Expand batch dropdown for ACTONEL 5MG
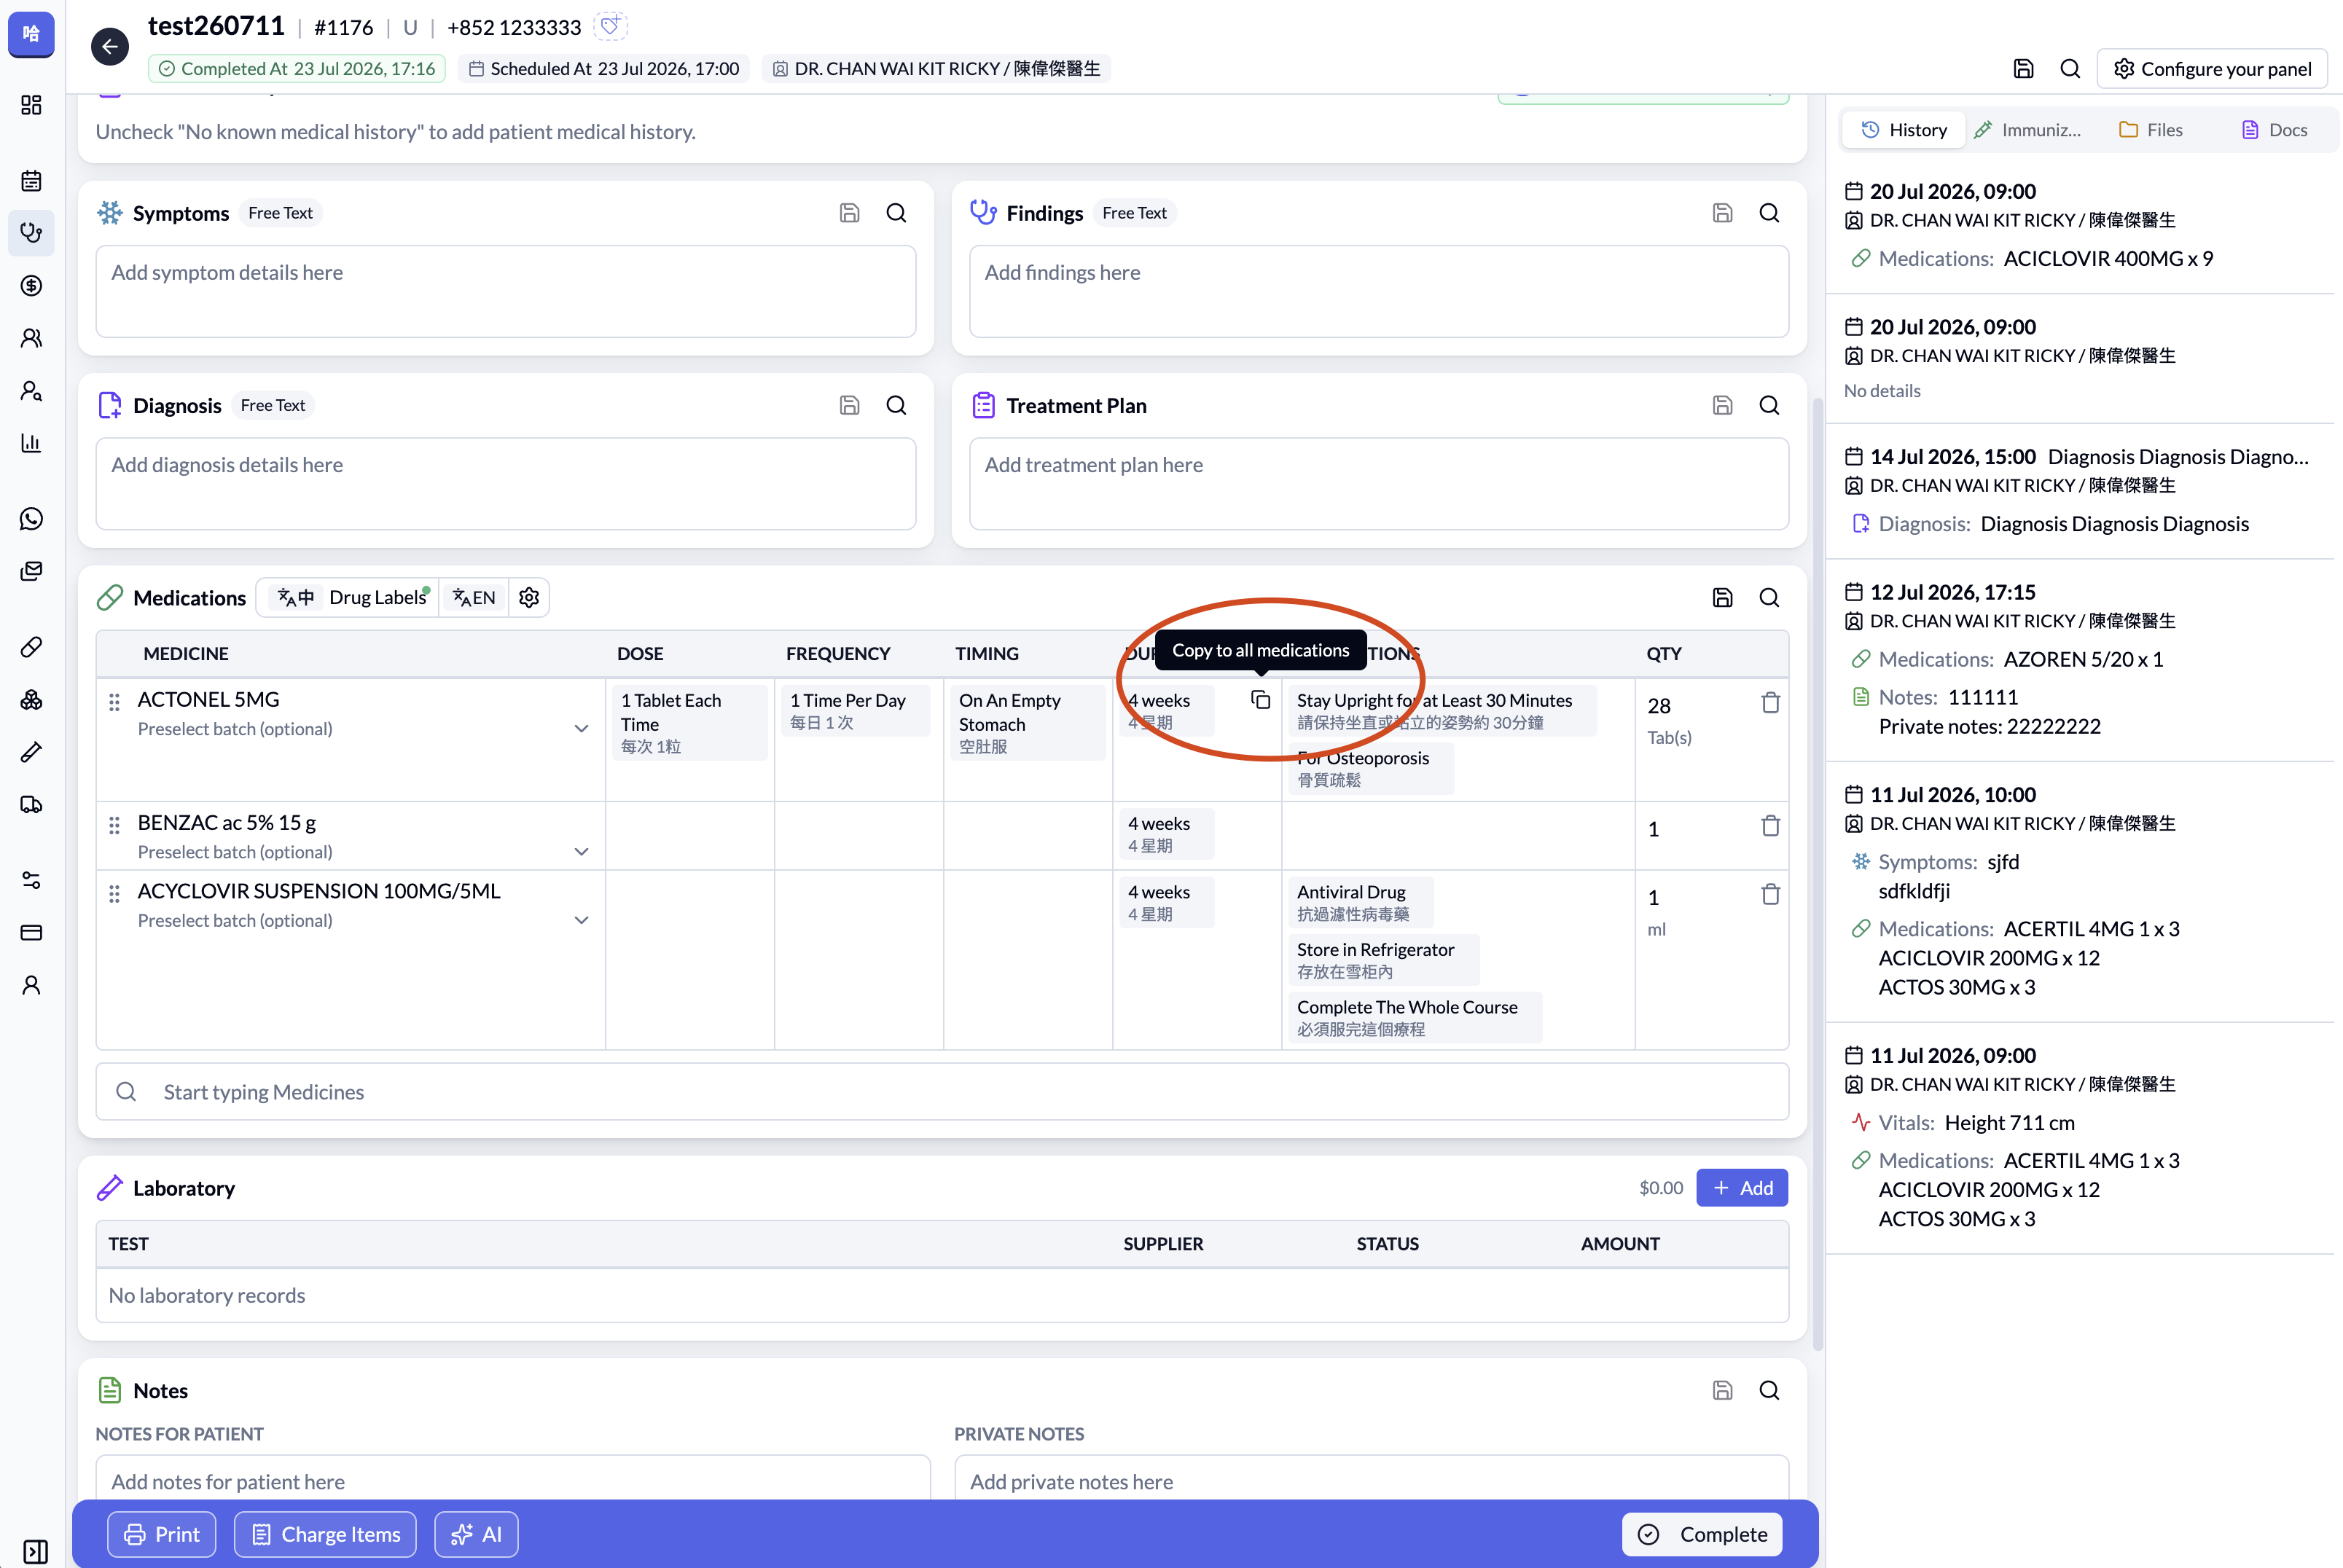 pos(581,729)
